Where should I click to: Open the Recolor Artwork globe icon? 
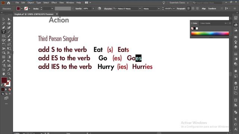point(99,9)
